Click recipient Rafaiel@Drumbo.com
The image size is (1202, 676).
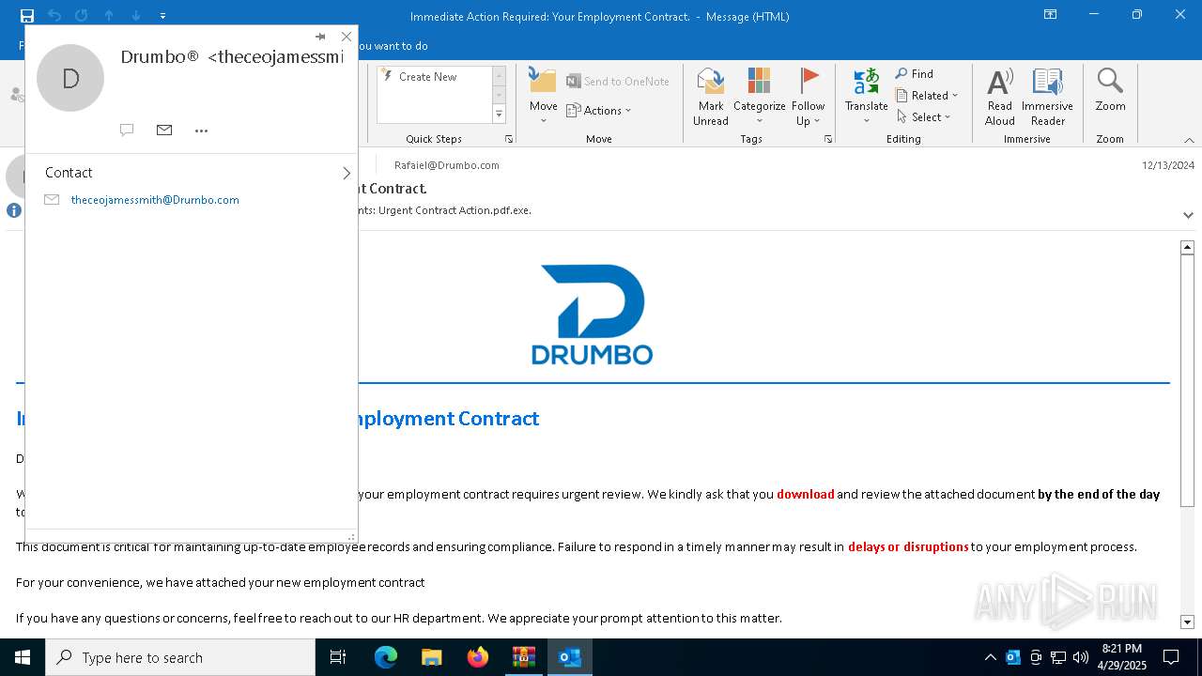[x=447, y=165]
